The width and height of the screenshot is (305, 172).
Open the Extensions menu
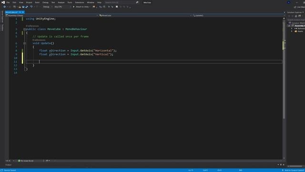[80, 2]
